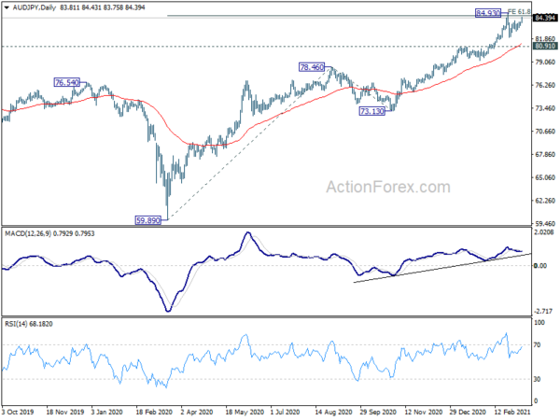Click the 80.910 moving average price tag
The height and width of the screenshot is (420, 560).
(545, 46)
